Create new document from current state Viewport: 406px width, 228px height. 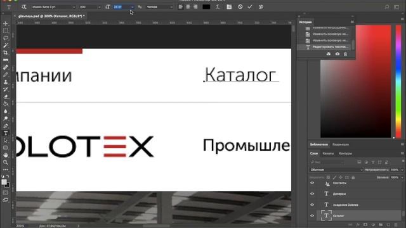tap(329, 54)
